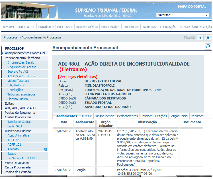Open Editais sidebar item
Screen dimensions: 213x179
[9, 103]
